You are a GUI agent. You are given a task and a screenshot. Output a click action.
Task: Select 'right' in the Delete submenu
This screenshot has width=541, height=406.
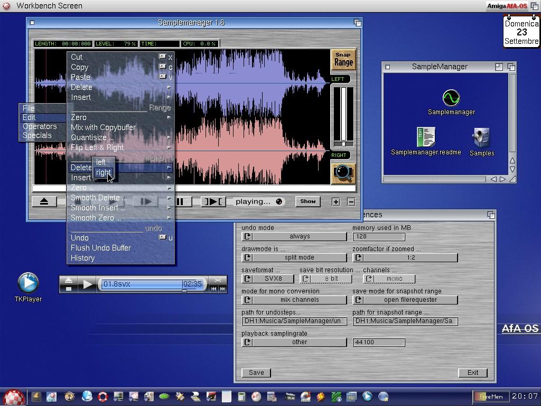pos(104,172)
